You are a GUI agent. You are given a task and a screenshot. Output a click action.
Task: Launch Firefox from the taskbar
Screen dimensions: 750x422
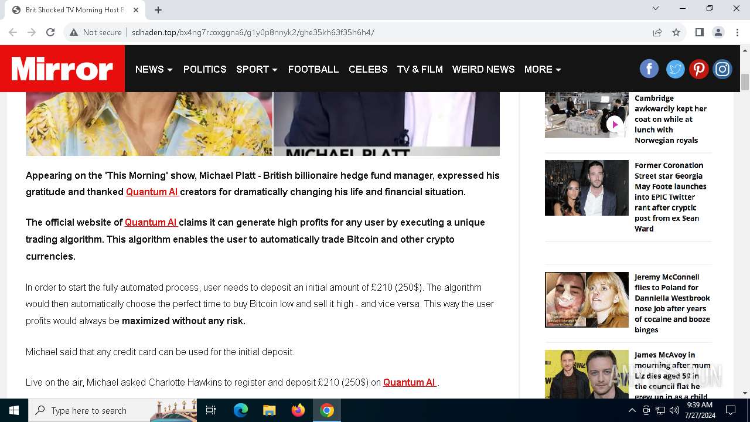click(298, 410)
